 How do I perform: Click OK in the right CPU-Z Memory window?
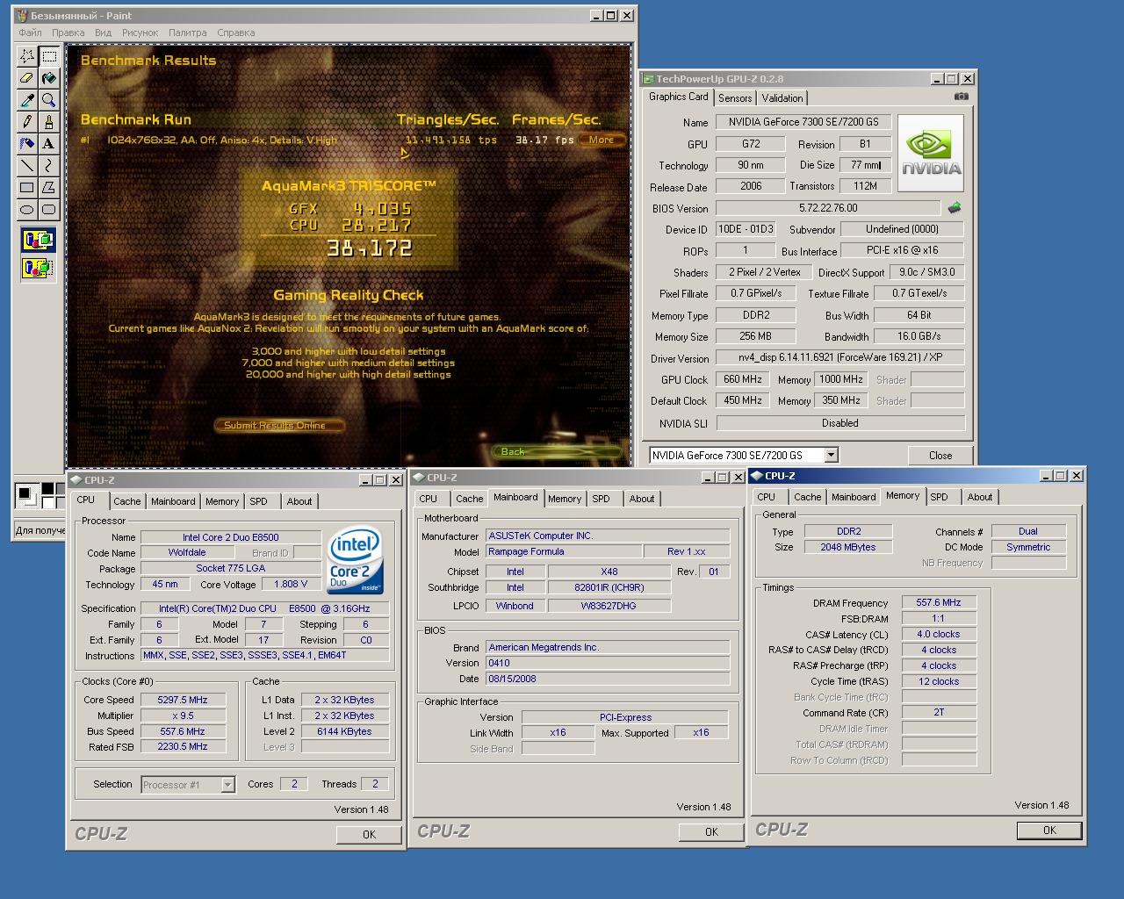click(1049, 831)
